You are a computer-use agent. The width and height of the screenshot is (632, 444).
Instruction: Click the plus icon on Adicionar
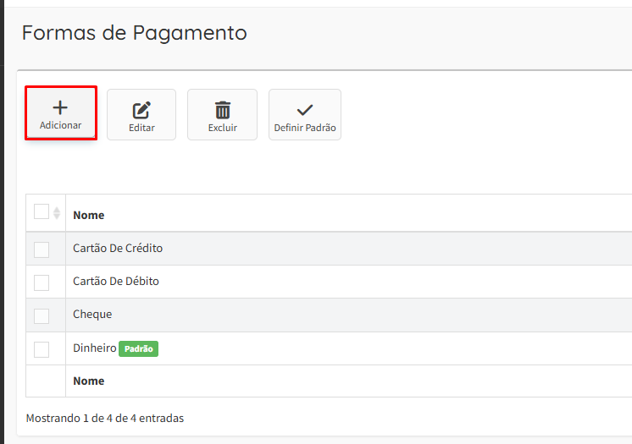[x=60, y=107]
